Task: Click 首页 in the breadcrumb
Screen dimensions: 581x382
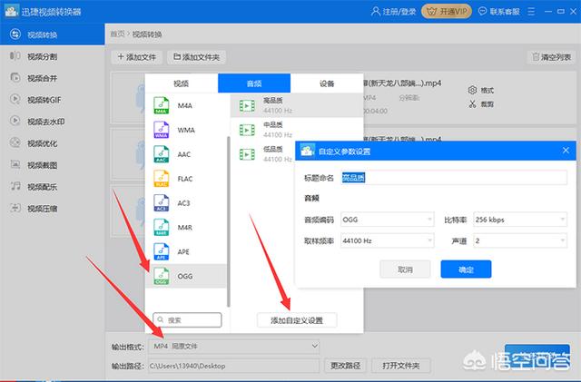Action: [117, 34]
